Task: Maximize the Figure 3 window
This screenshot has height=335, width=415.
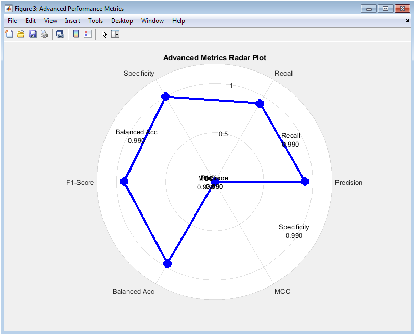Action: 385,9
